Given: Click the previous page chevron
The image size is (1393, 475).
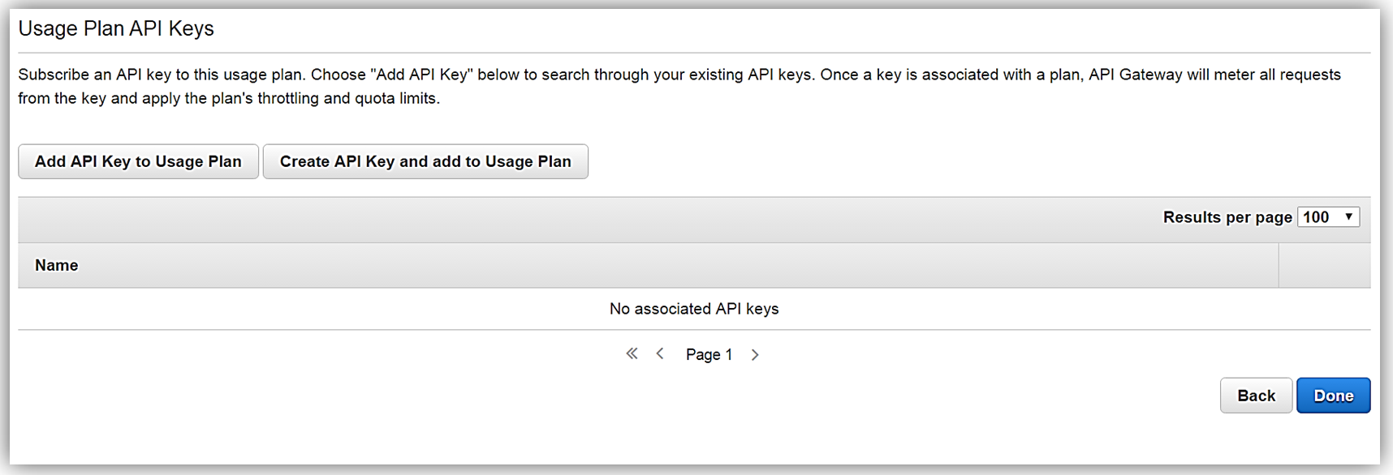Looking at the screenshot, I should tap(660, 353).
